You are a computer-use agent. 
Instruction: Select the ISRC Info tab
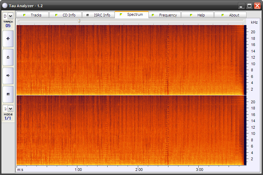coord(98,15)
